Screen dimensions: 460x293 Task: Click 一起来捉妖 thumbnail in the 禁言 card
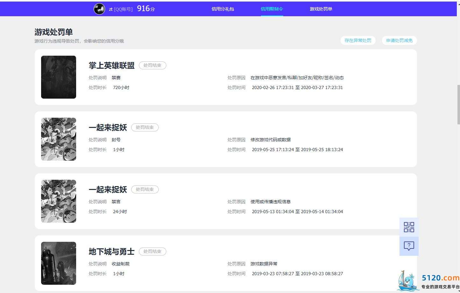pyautogui.click(x=59, y=201)
